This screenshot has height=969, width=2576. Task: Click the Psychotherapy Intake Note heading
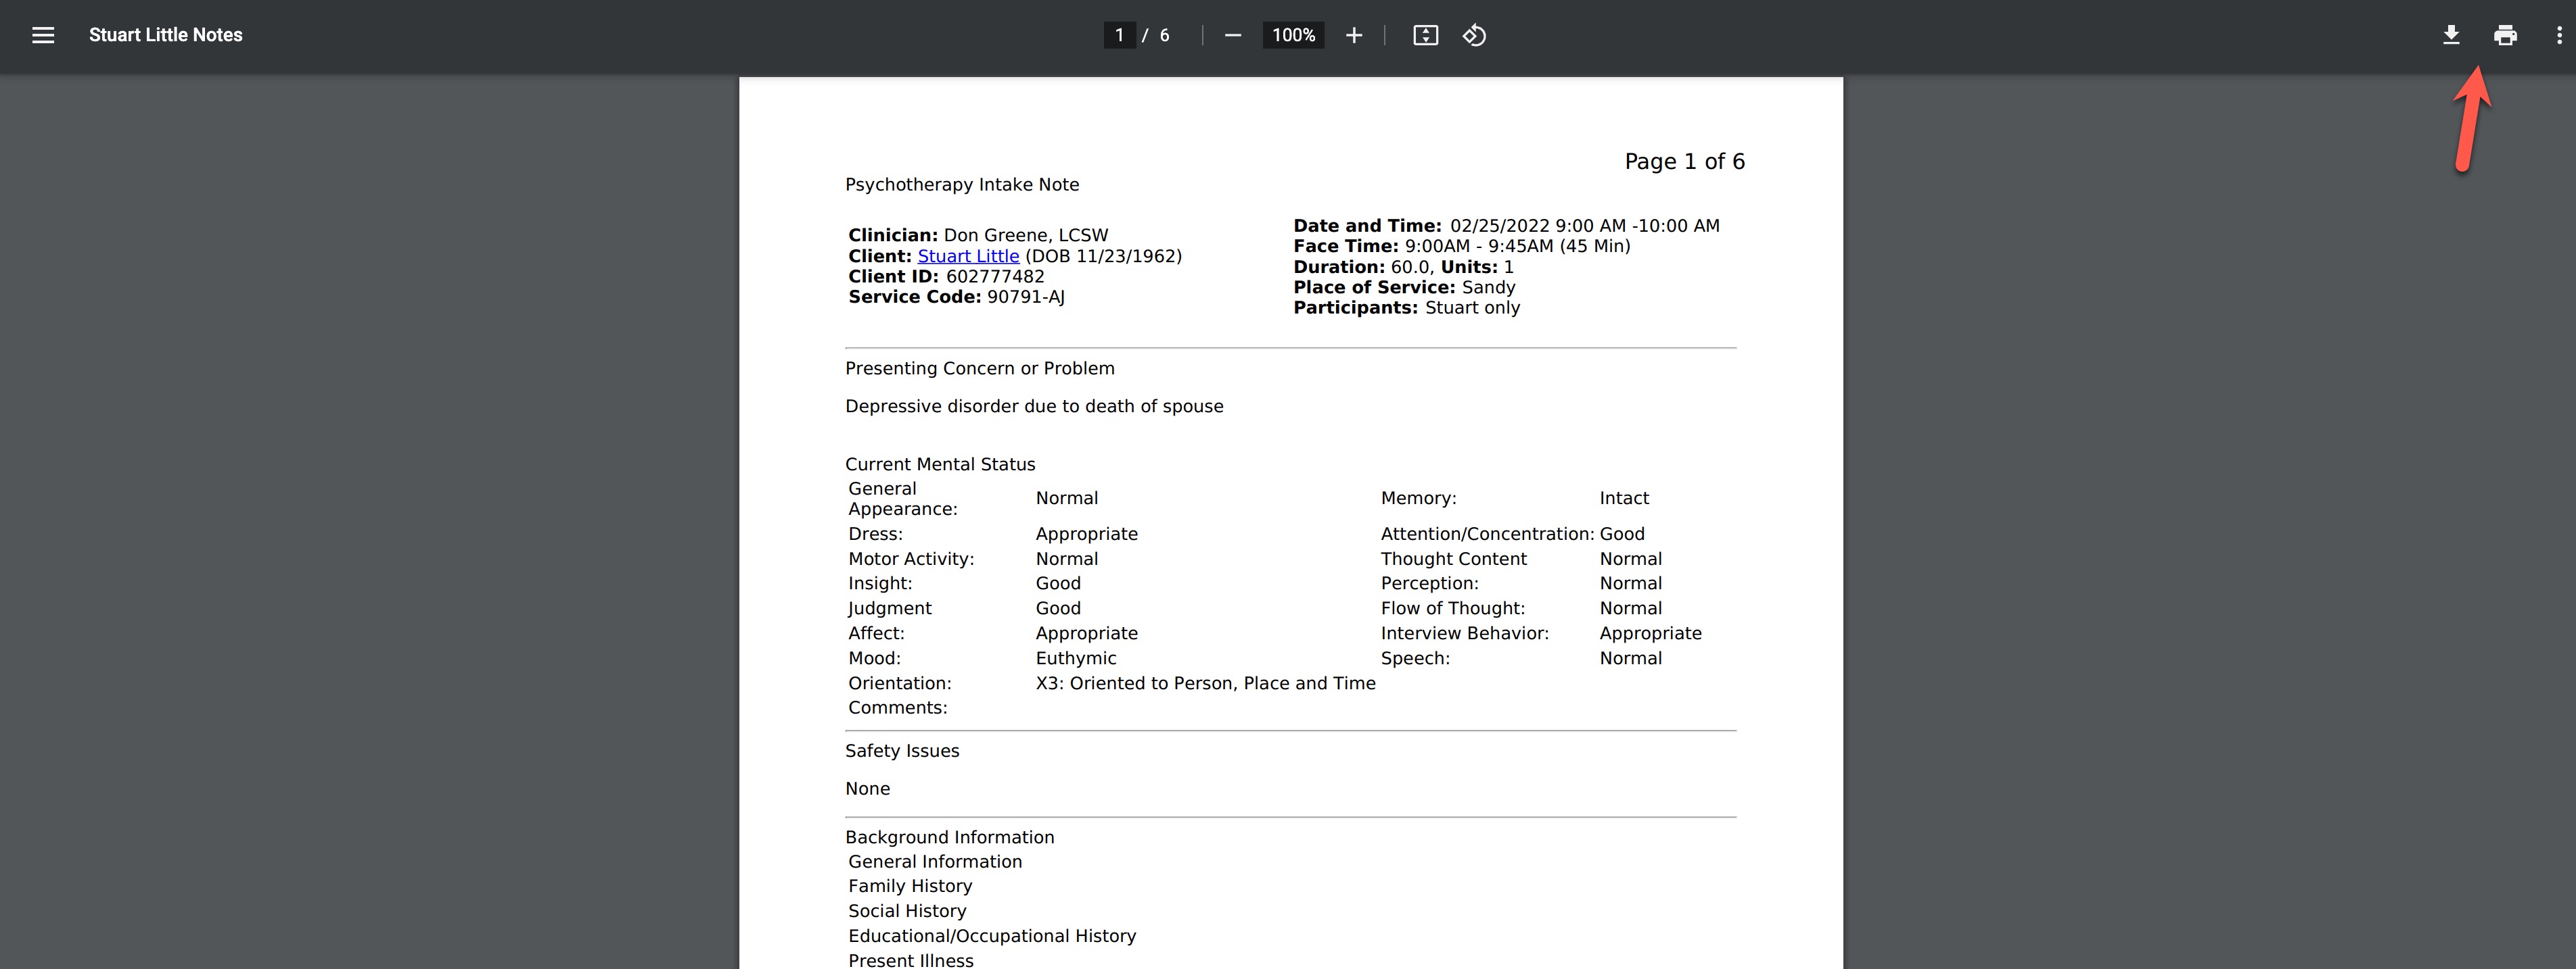click(x=963, y=184)
